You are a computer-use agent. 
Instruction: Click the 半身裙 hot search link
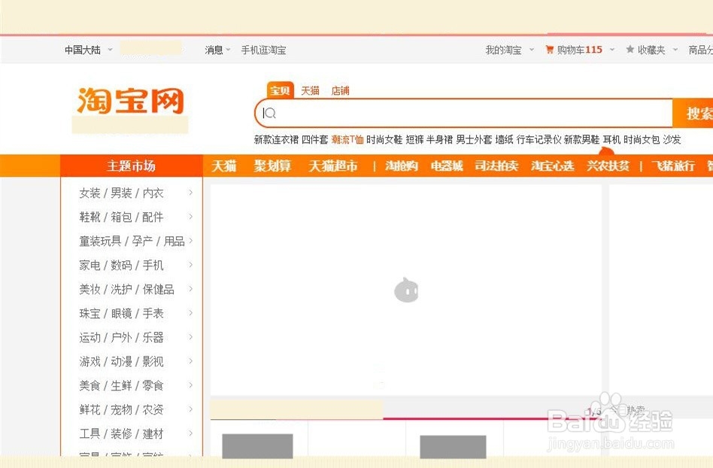coord(440,140)
